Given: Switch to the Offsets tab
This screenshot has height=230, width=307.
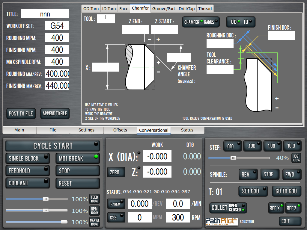Looking at the screenshot, I should click(120, 130).
